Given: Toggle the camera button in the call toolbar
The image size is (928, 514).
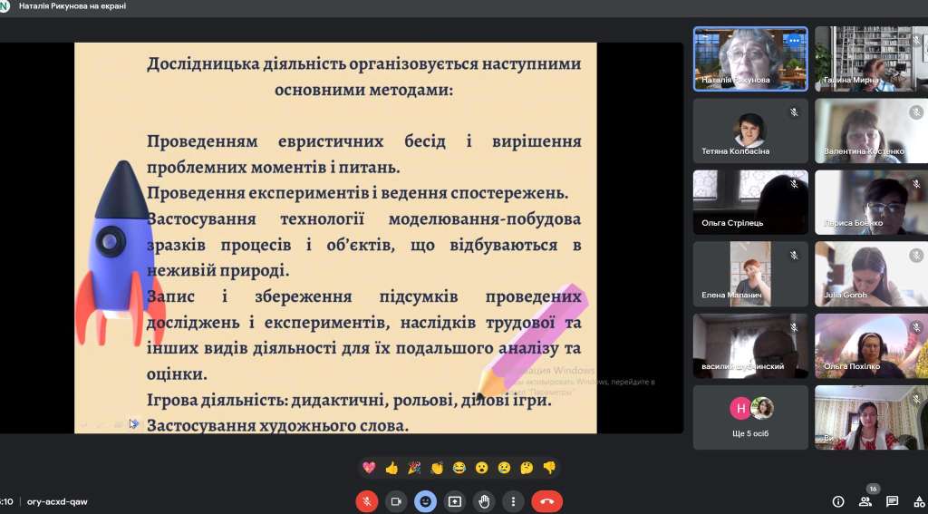Looking at the screenshot, I should pos(396,501).
